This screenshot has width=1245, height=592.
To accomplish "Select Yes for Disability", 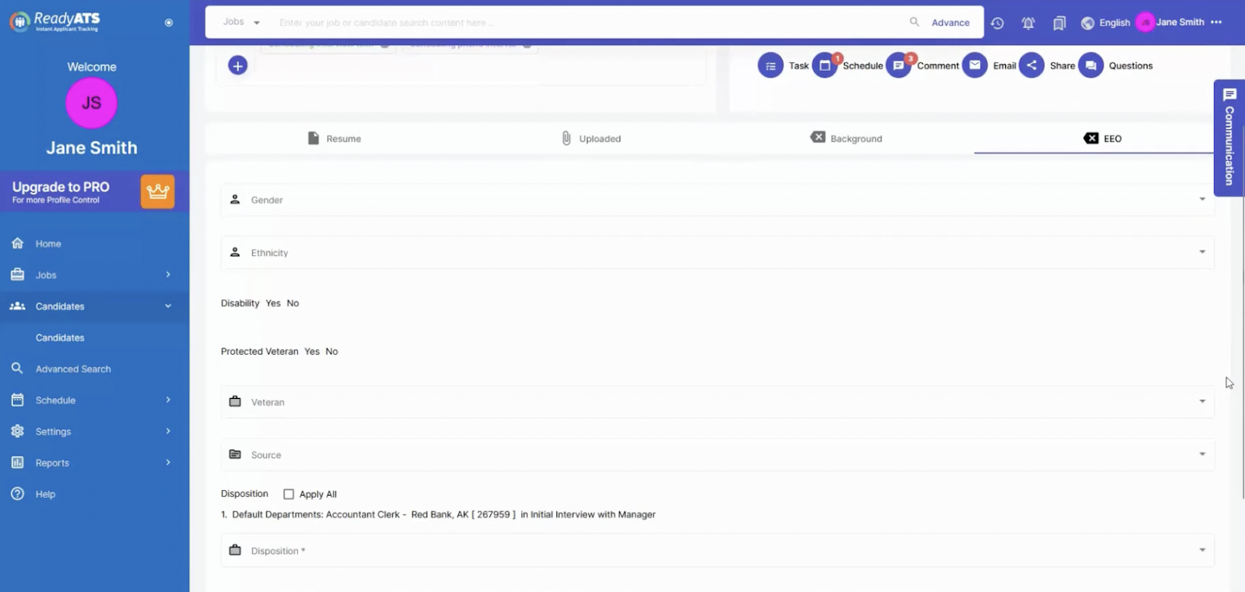I will click(x=273, y=303).
